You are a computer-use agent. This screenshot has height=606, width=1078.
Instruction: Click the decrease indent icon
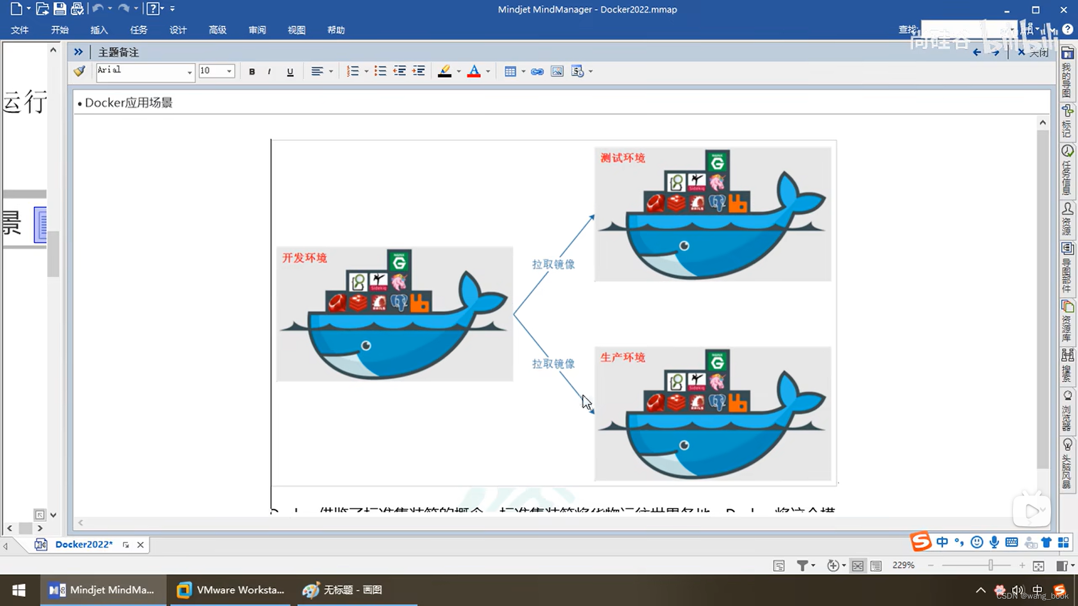coord(400,71)
